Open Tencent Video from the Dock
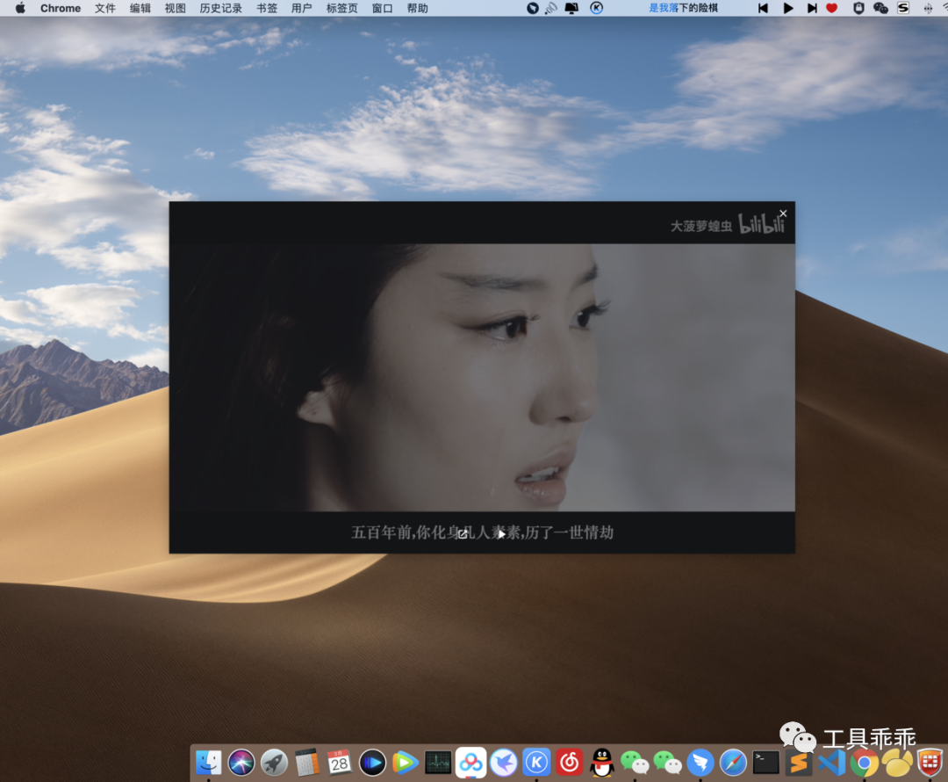948x782 pixels. tap(405, 762)
